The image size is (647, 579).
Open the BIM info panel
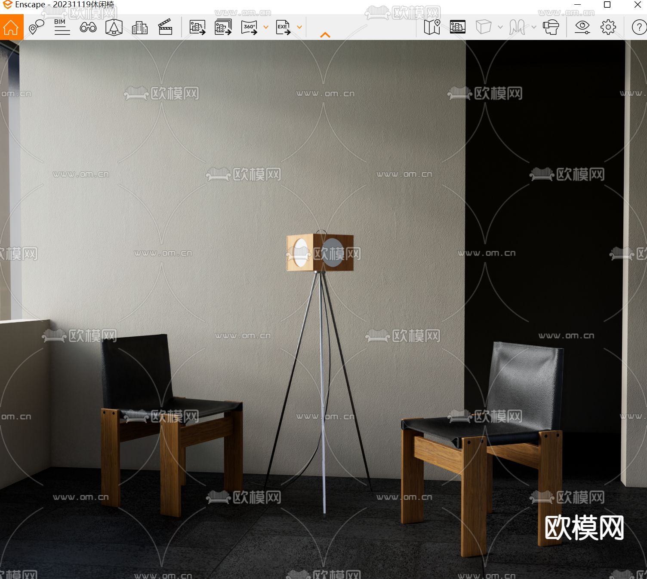[x=62, y=27]
